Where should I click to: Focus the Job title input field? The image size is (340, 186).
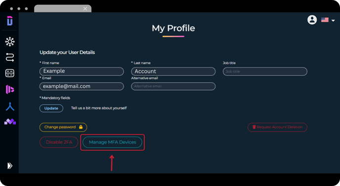pyautogui.click(x=265, y=71)
